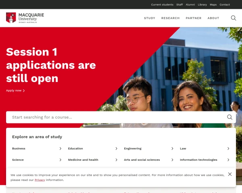This screenshot has height=193, width=242.
Task: Open the ABOUT menu
Action: [213, 18]
